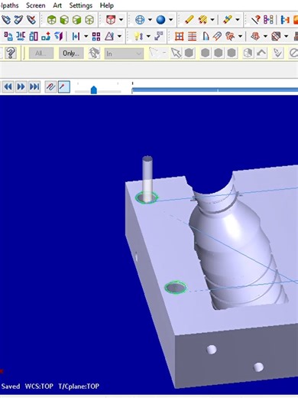Expand the blue vertical-bars icon dropdown
This screenshot has width=298, height=398.
[x=86, y=37]
